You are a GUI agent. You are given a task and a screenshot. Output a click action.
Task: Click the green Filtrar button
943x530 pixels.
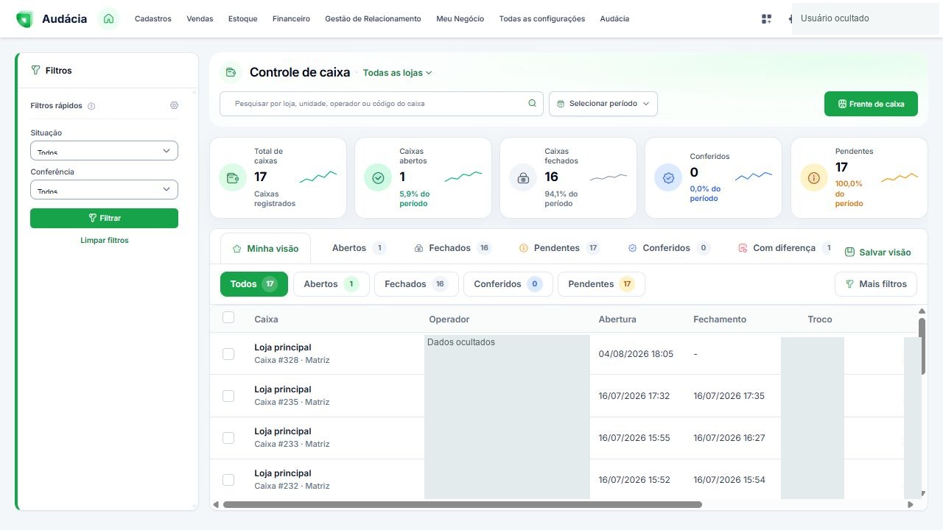104,218
